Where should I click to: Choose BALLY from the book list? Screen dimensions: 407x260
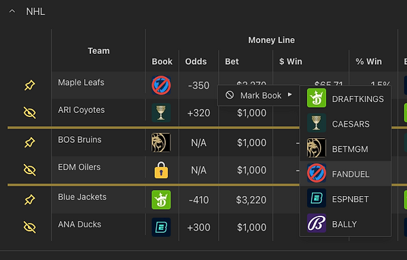pos(345,224)
